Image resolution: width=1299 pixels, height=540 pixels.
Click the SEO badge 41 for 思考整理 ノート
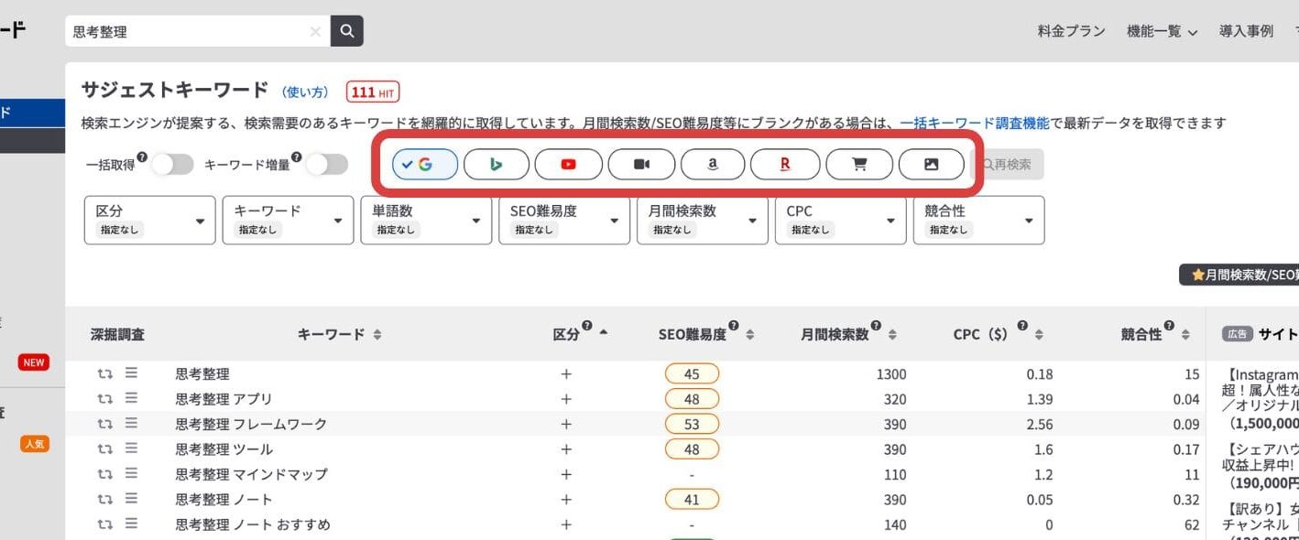click(692, 500)
